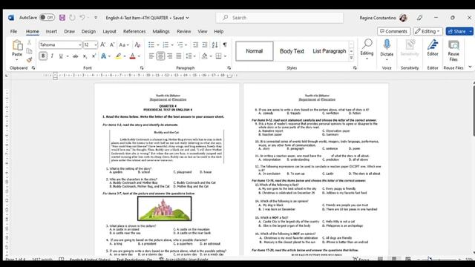Toggle Italic formatting
Viewport: 475px width, 267px height.
pos(52,56)
